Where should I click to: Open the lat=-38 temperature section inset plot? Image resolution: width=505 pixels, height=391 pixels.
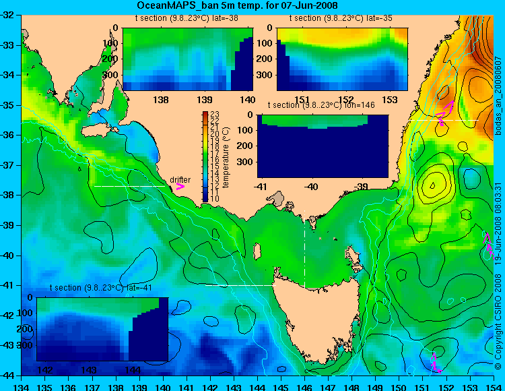pyautogui.click(x=188, y=59)
